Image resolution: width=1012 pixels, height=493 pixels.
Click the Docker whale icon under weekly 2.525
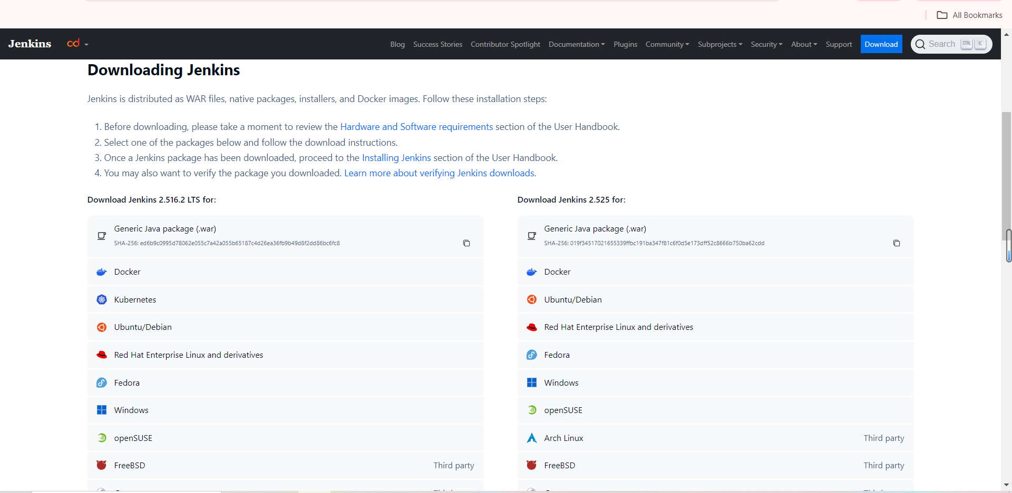point(532,272)
